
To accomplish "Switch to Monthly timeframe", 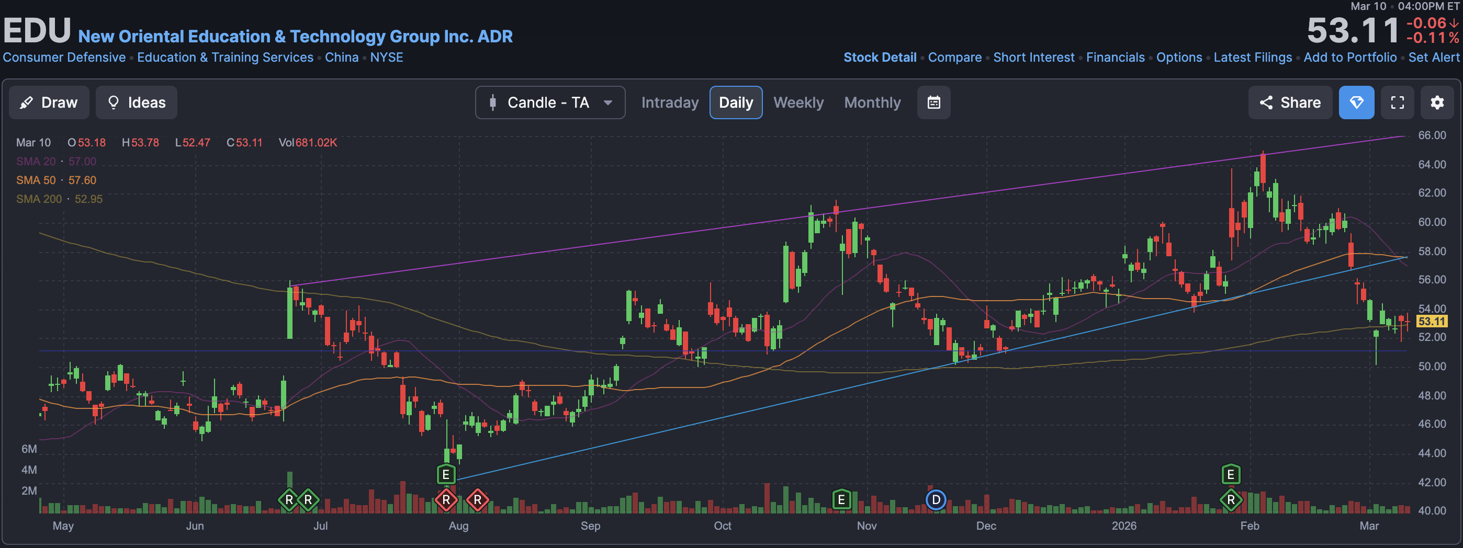I will click(x=872, y=102).
